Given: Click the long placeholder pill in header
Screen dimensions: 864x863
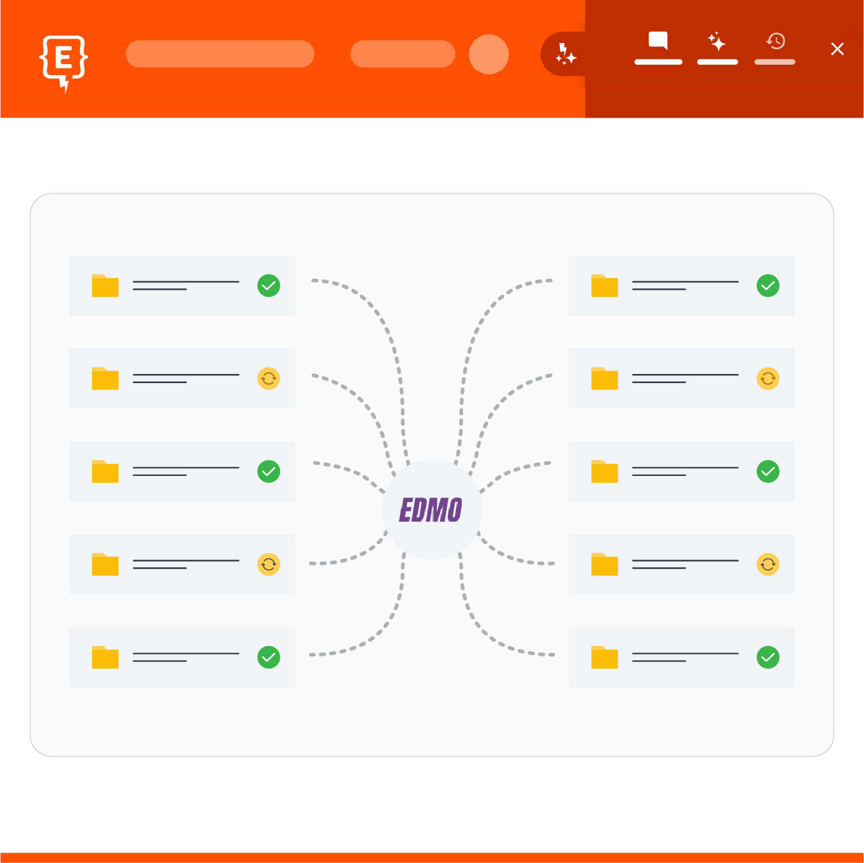Looking at the screenshot, I should click(x=220, y=54).
